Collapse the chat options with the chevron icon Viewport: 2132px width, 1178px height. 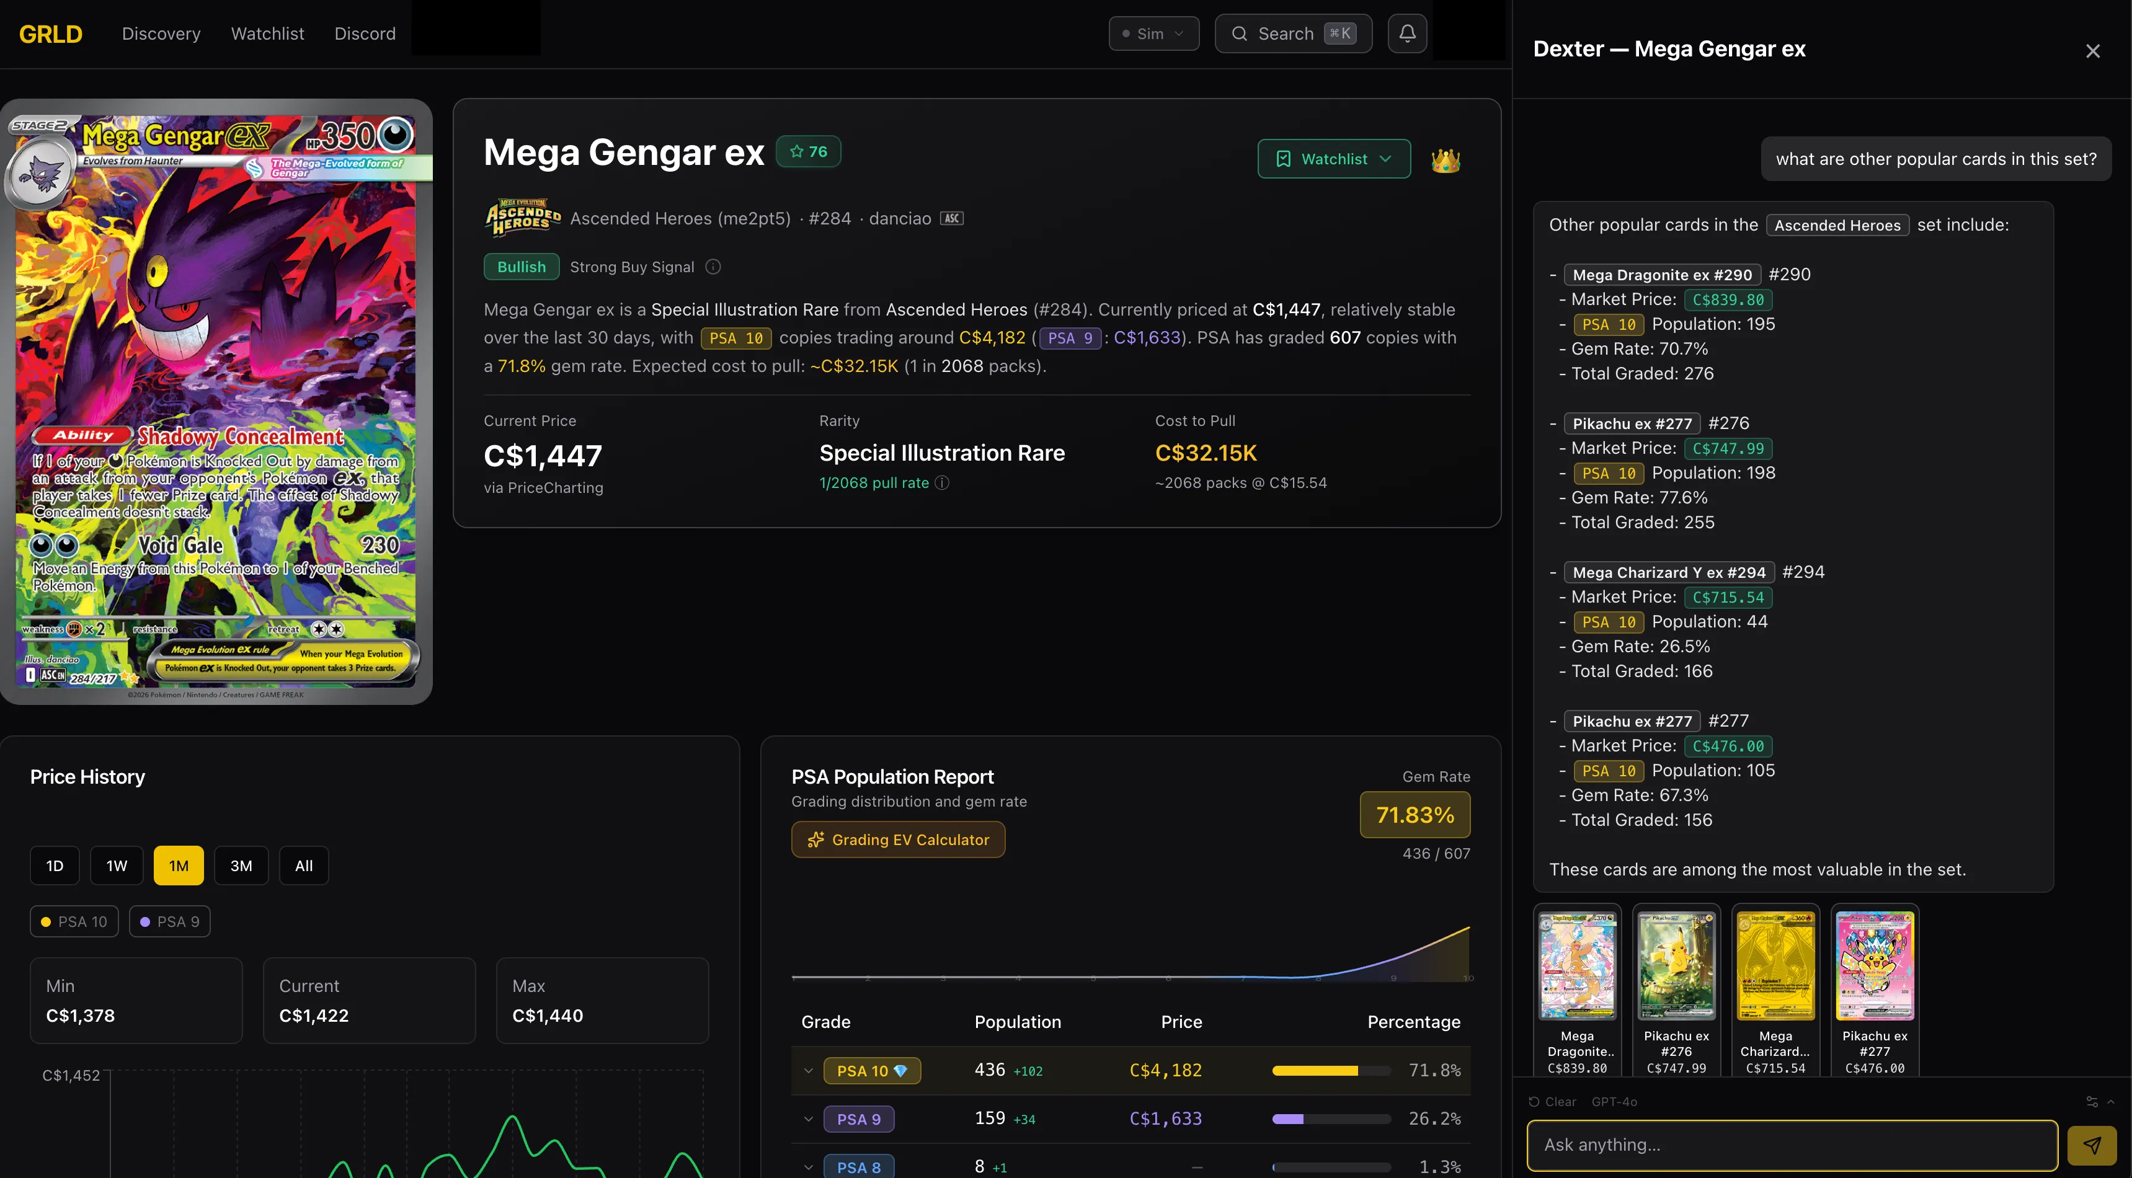click(x=2112, y=1102)
